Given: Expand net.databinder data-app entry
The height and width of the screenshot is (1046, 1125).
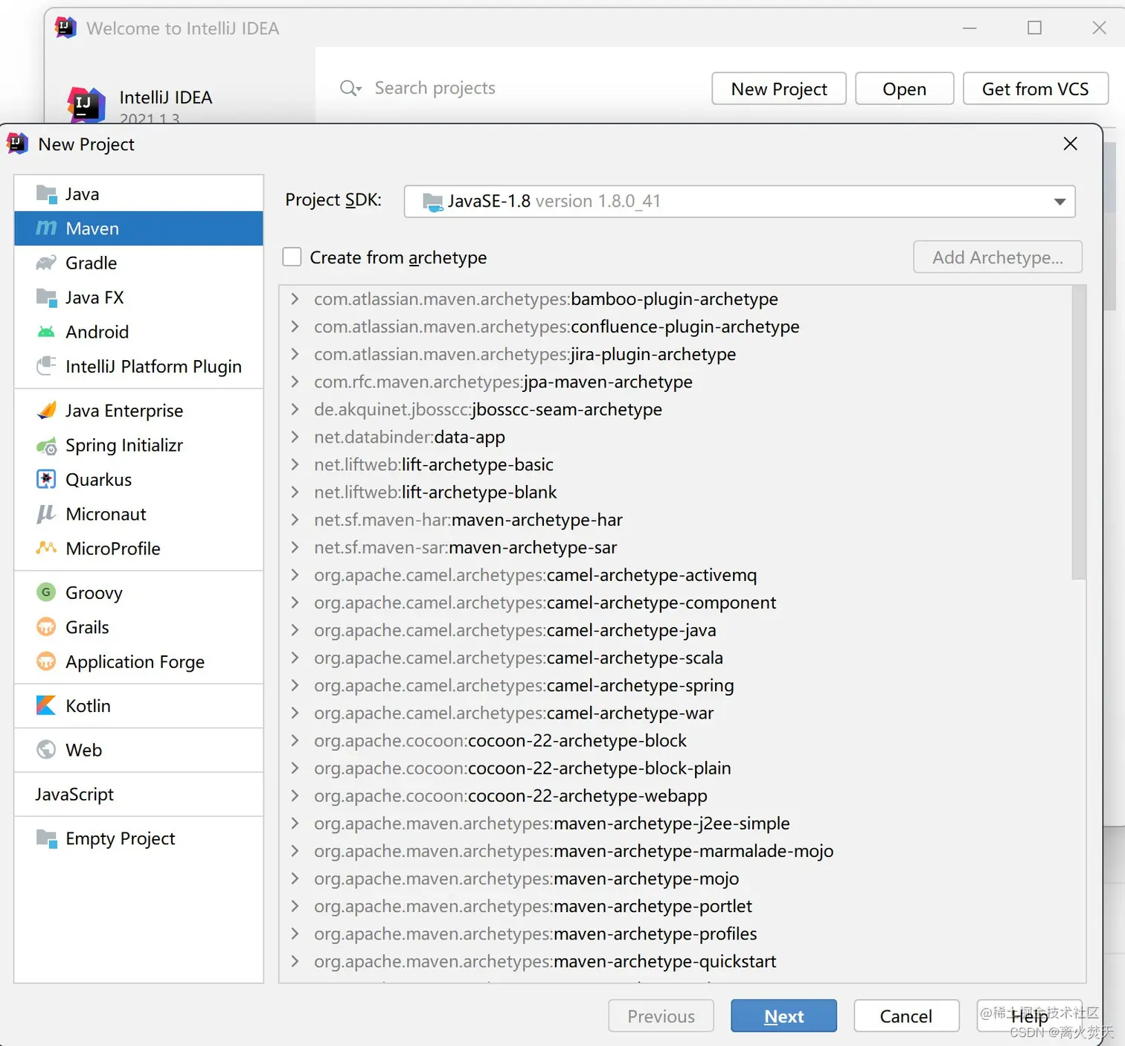Looking at the screenshot, I should 295,437.
